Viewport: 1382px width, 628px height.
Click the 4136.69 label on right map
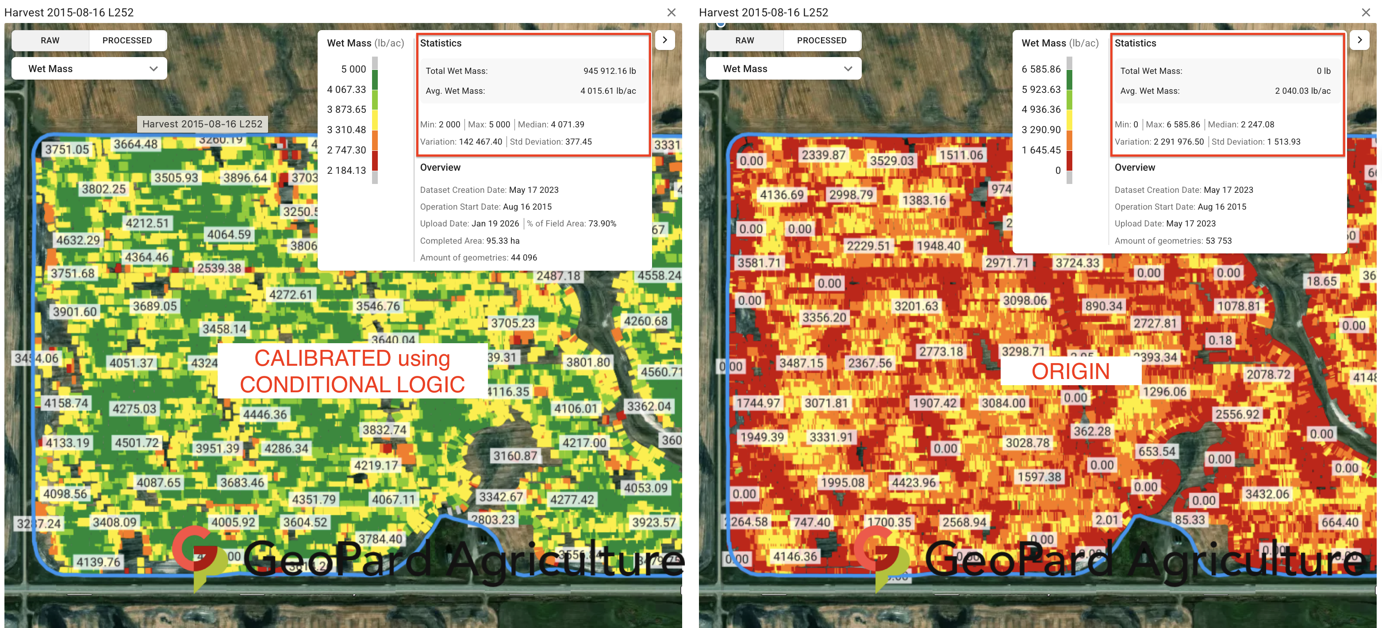(782, 195)
